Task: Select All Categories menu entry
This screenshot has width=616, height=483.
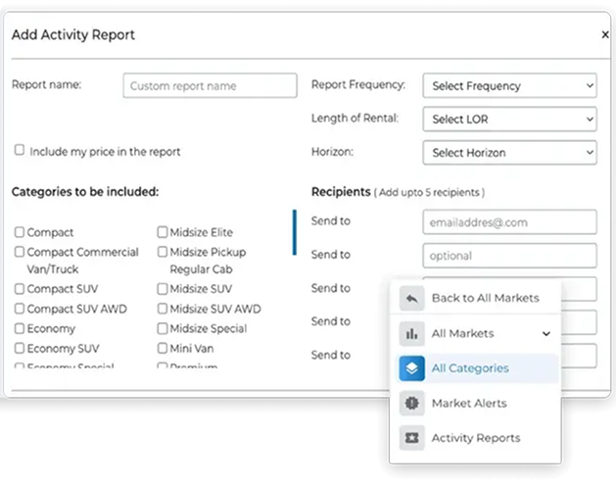Action: pyautogui.click(x=477, y=368)
